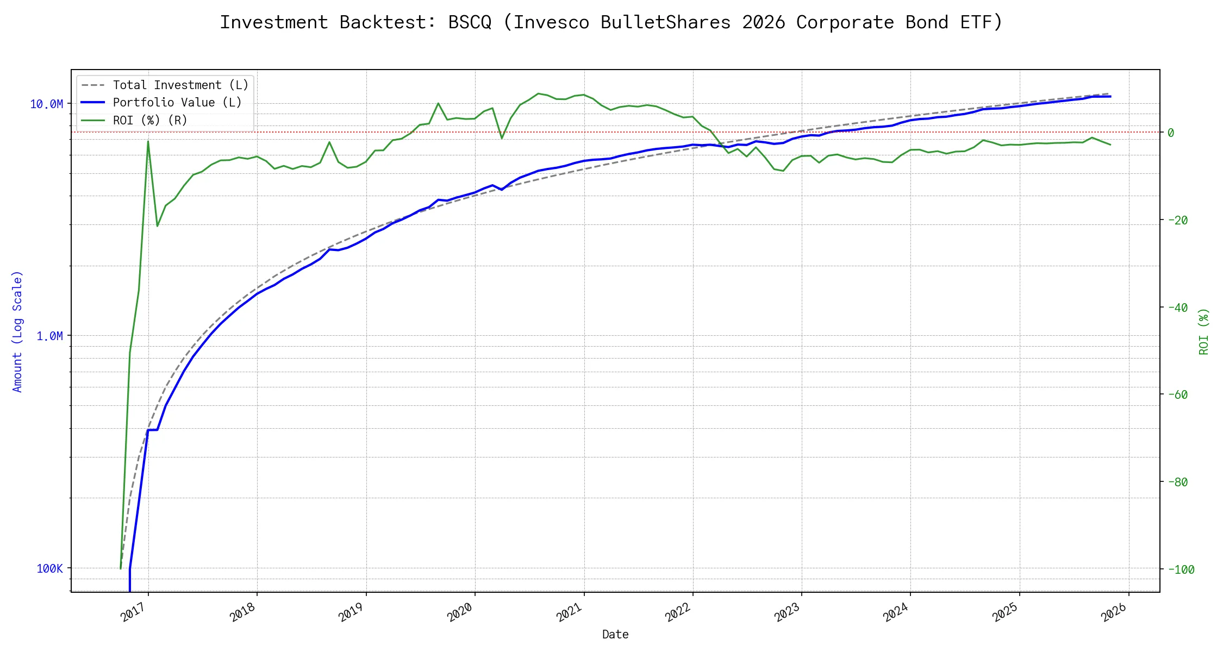Viewport: 1223px width, 652px height.
Task: Click the blue legend line sample
Action: (x=93, y=103)
